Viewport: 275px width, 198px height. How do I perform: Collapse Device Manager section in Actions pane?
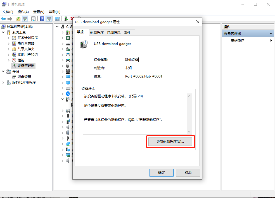271,34
